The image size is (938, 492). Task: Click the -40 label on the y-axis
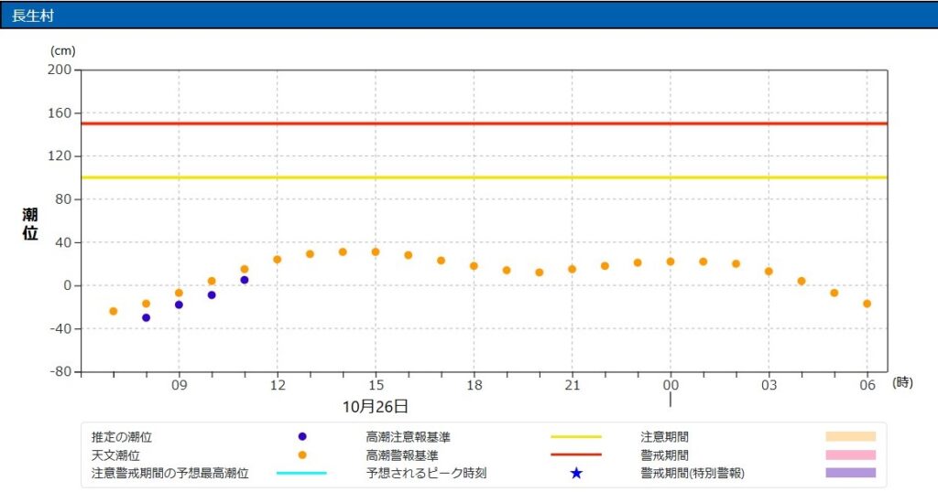pyautogui.click(x=60, y=328)
